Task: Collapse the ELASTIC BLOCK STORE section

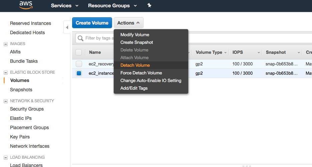Action: click(x=6, y=73)
